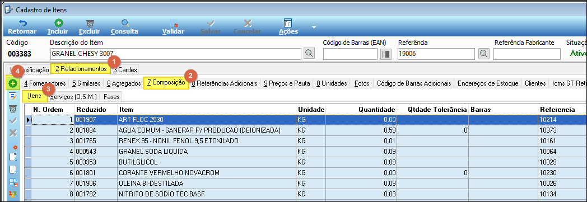The image size is (587, 202).
Task: Click the lower document icon in side toolbar
Action: click(x=13, y=170)
